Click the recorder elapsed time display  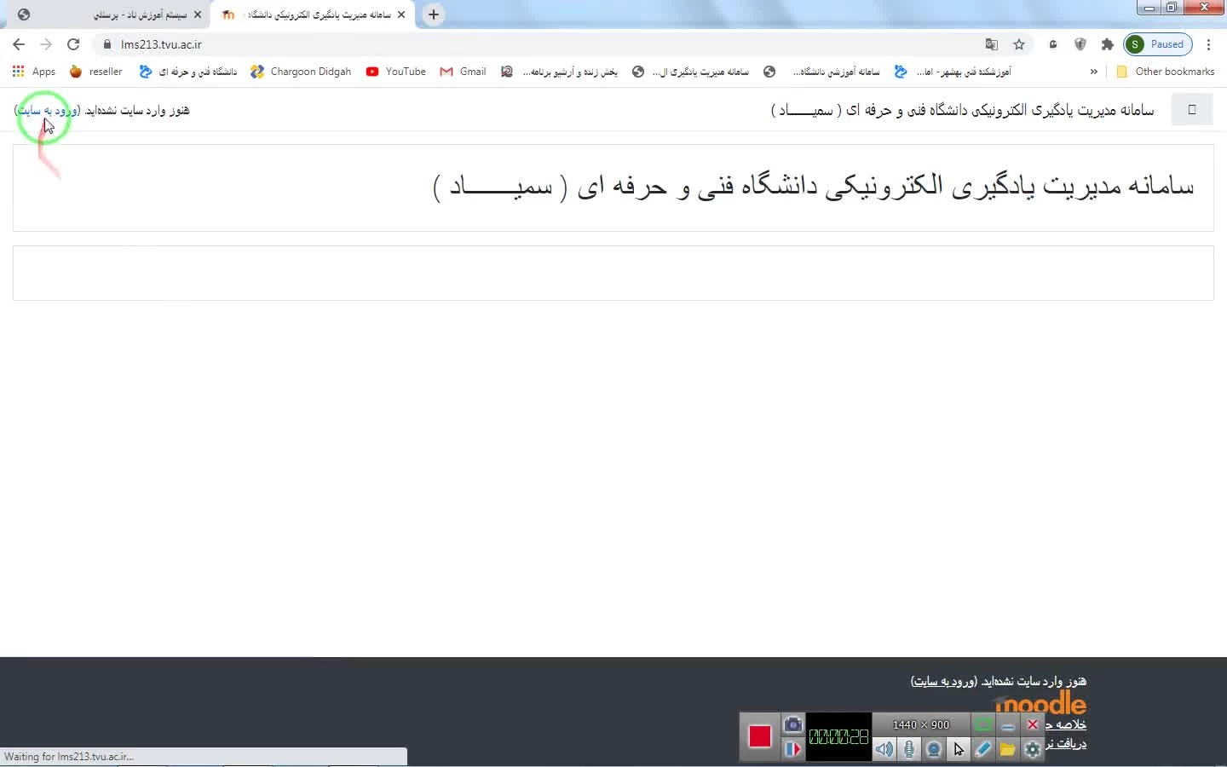coord(838,736)
